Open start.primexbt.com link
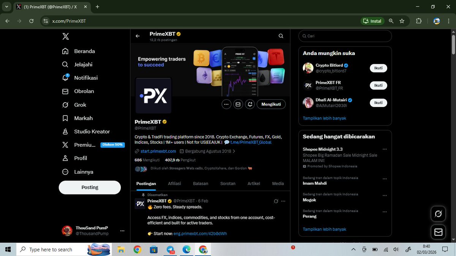This screenshot has height=256, width=456. coord(158,151)
